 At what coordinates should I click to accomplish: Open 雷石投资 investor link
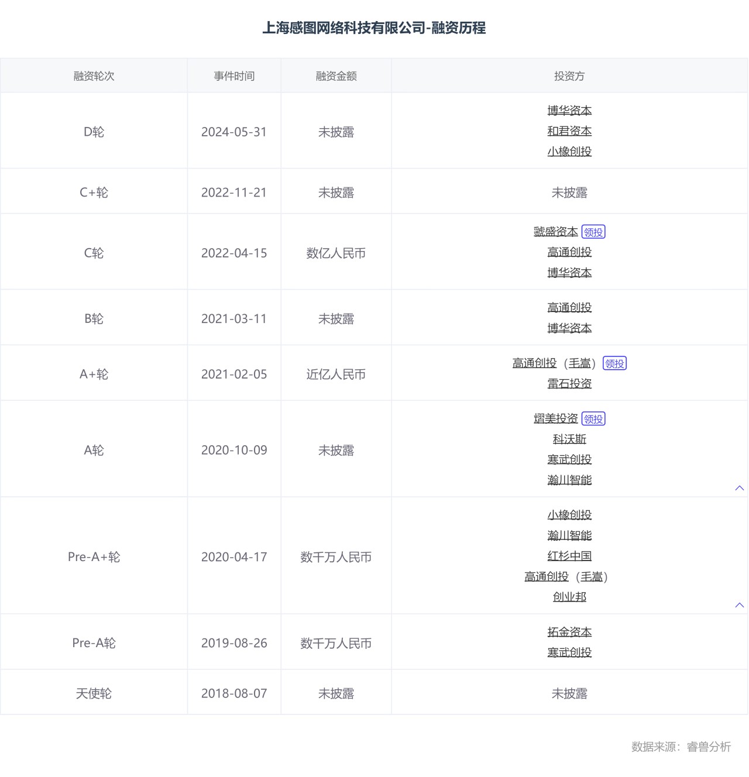pyautogui.click(x=569, y=384)
